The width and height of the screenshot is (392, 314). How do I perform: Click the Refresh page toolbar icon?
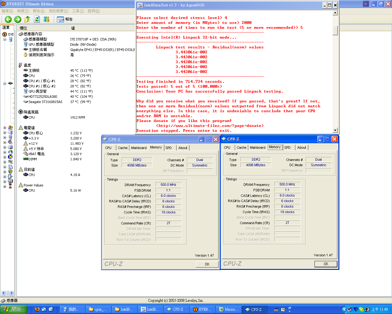click(x=37, y=19)
